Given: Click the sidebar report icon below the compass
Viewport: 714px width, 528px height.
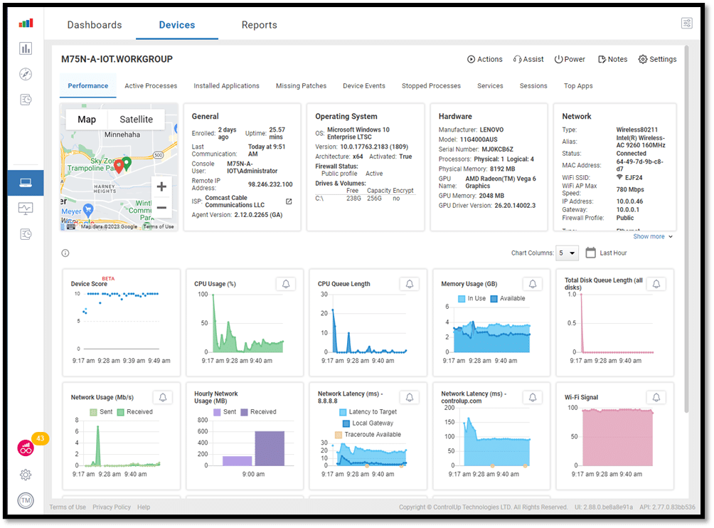Looking at the screenshot, I should coord(26,100).
